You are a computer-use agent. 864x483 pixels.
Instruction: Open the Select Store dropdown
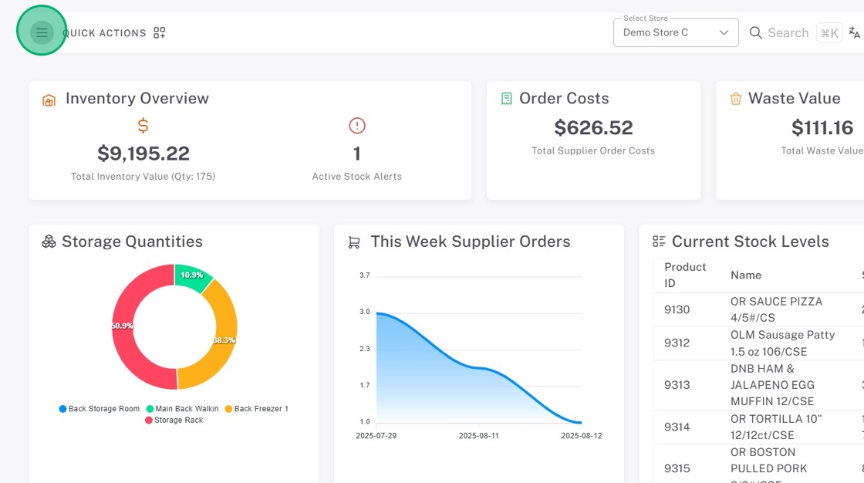(676, 32)
